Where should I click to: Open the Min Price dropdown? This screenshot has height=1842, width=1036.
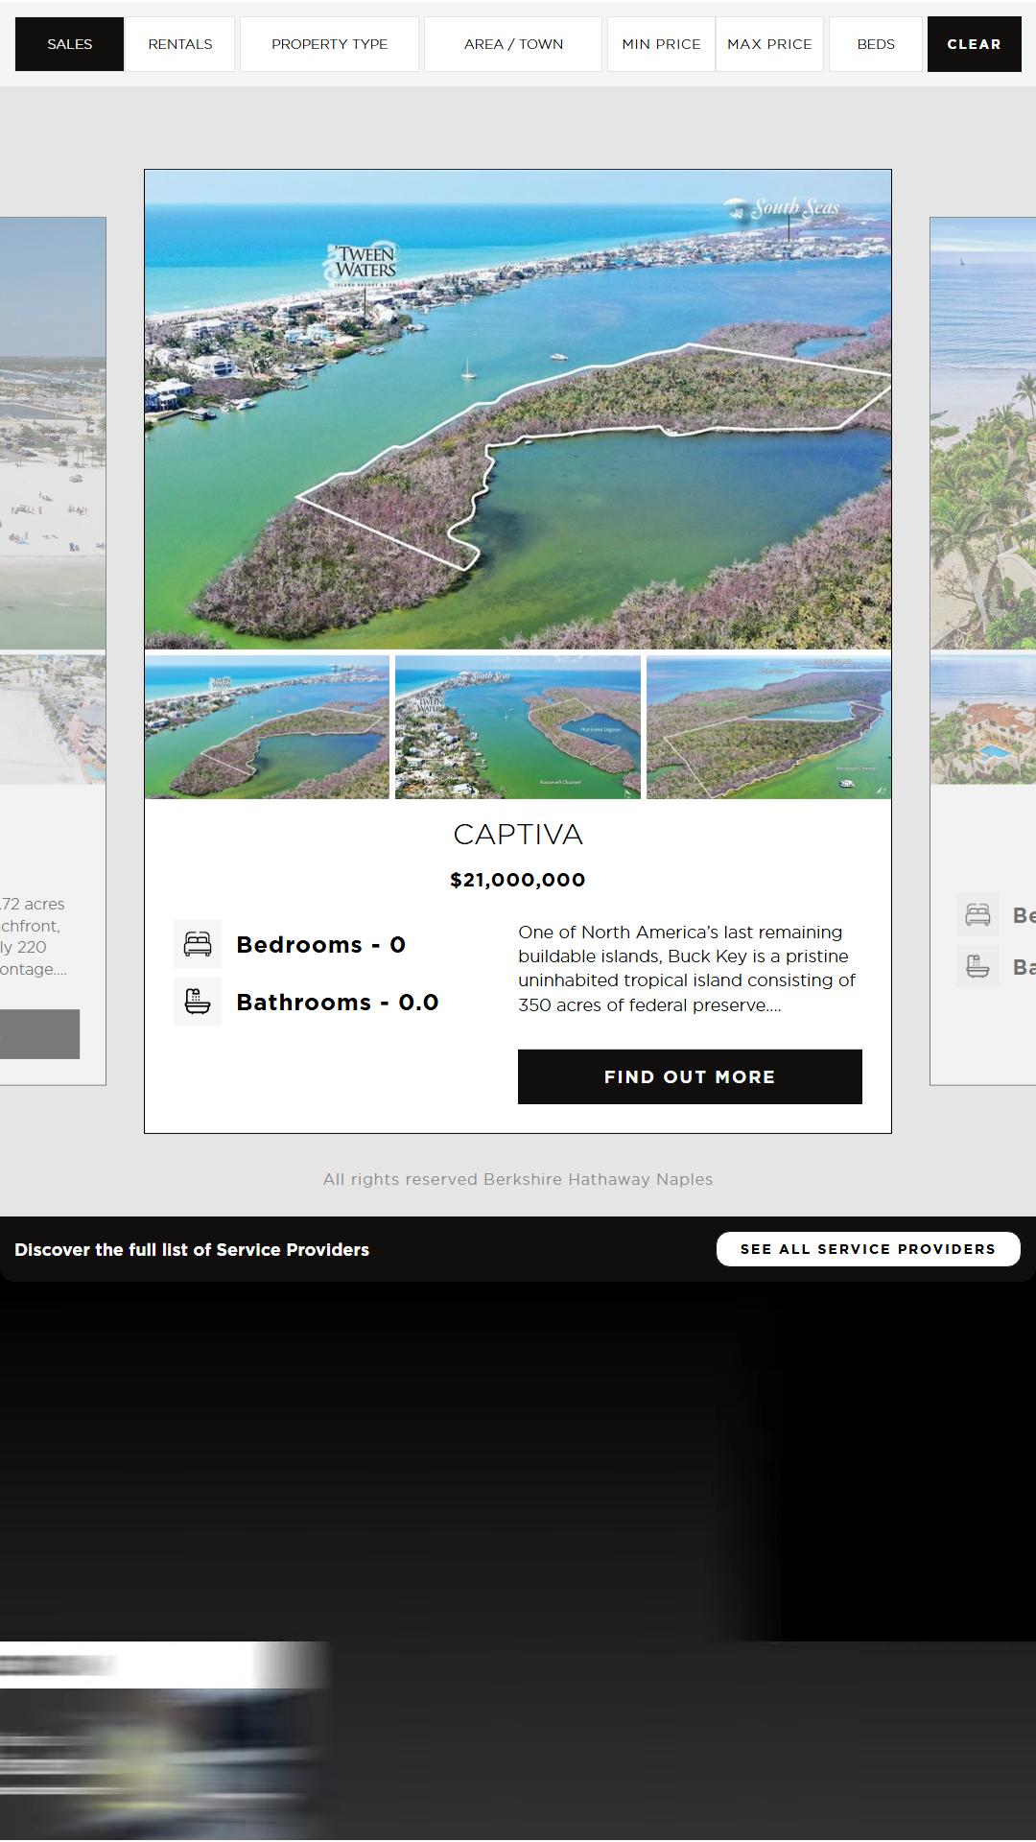pos(661,44)
